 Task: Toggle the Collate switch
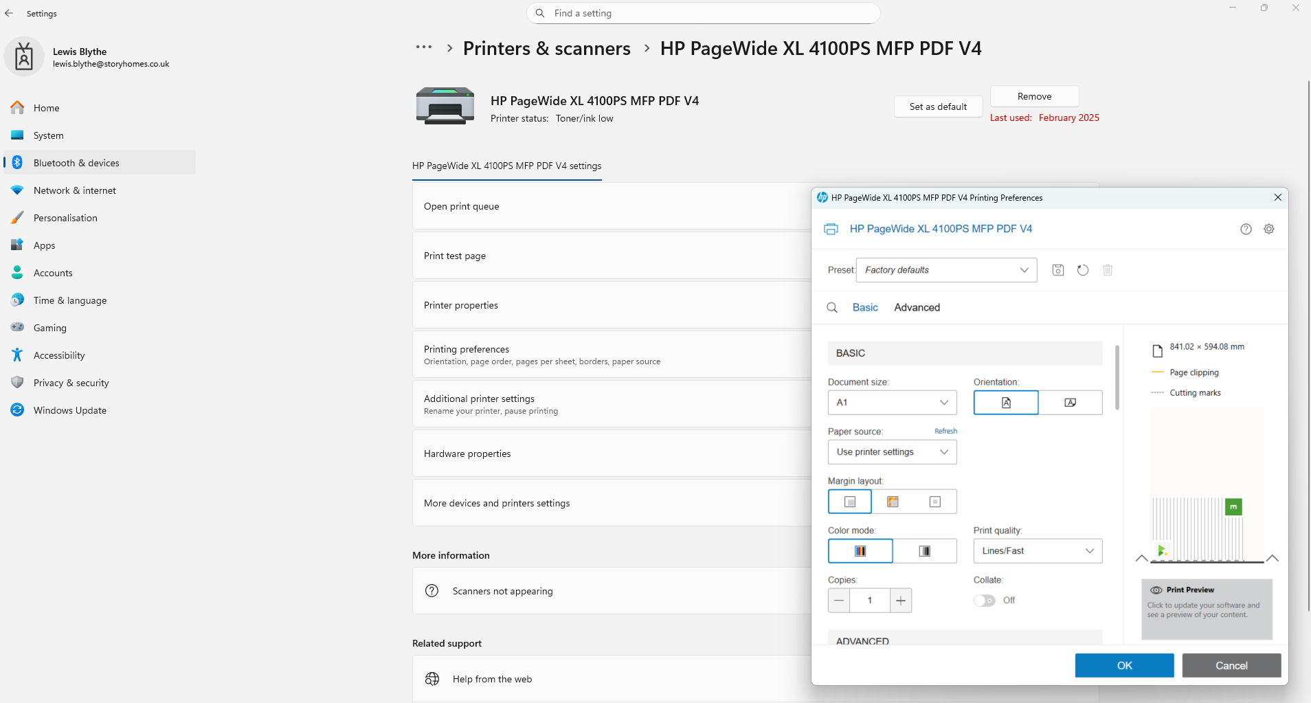(x=985, y=601)
